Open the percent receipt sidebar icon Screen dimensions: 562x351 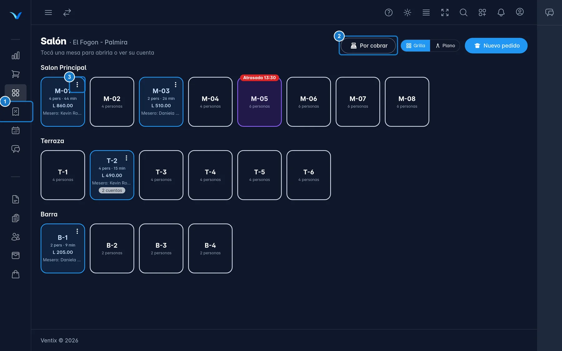(x=16, y=112)
